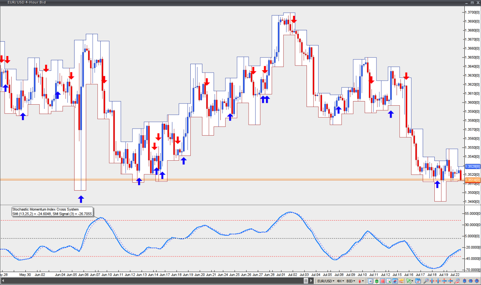This screenshot has width=481, height=285.
Task: Open the candlestick chart style dropdown
Action: click(361, 281)
